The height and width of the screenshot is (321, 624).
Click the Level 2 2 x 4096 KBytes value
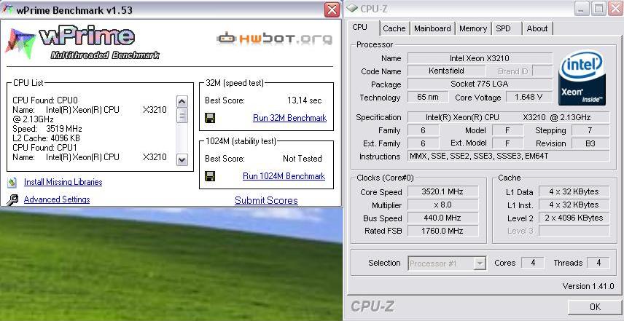(x=574, y=218)
